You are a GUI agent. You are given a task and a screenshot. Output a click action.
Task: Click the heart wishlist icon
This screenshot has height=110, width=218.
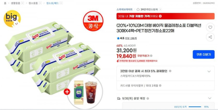point(210,27)
